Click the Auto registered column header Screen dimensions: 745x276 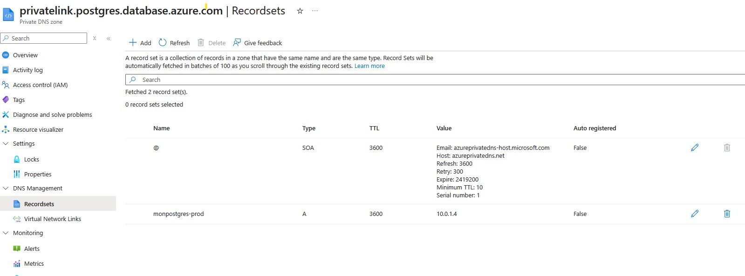click(x=595, y=128)
